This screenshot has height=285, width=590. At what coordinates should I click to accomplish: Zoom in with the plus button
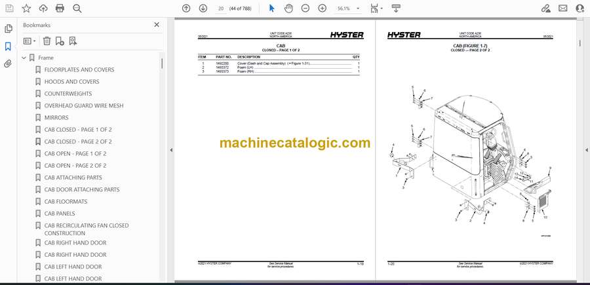(x=322, y=9)
